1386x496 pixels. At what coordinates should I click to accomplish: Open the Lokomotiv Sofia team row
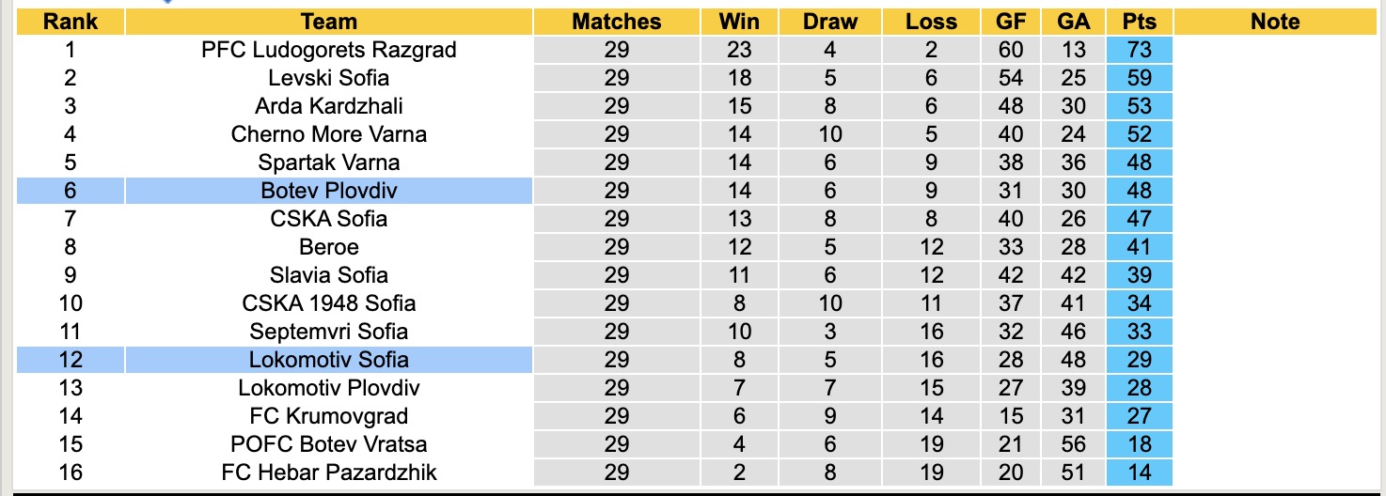point(329,360)
